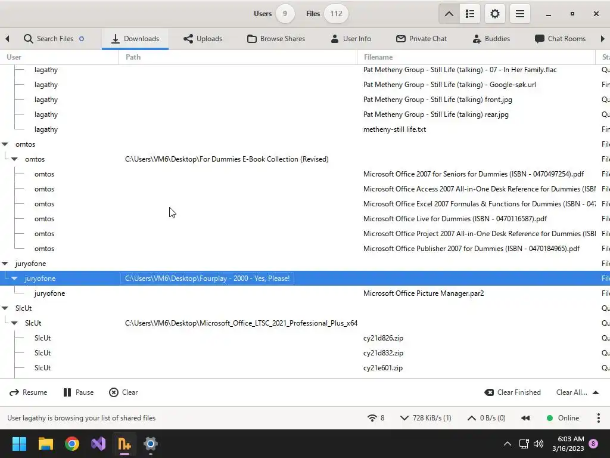
Task: Select the cy21d826.zip file row
Action: click(305, 338)
